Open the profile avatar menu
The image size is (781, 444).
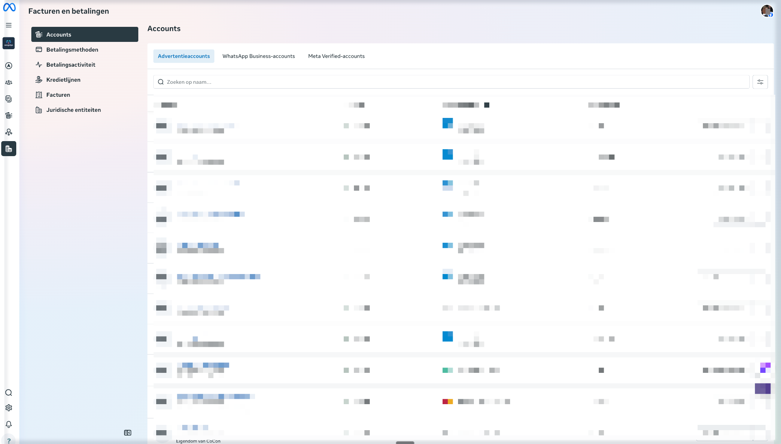[x=767, y=11]
